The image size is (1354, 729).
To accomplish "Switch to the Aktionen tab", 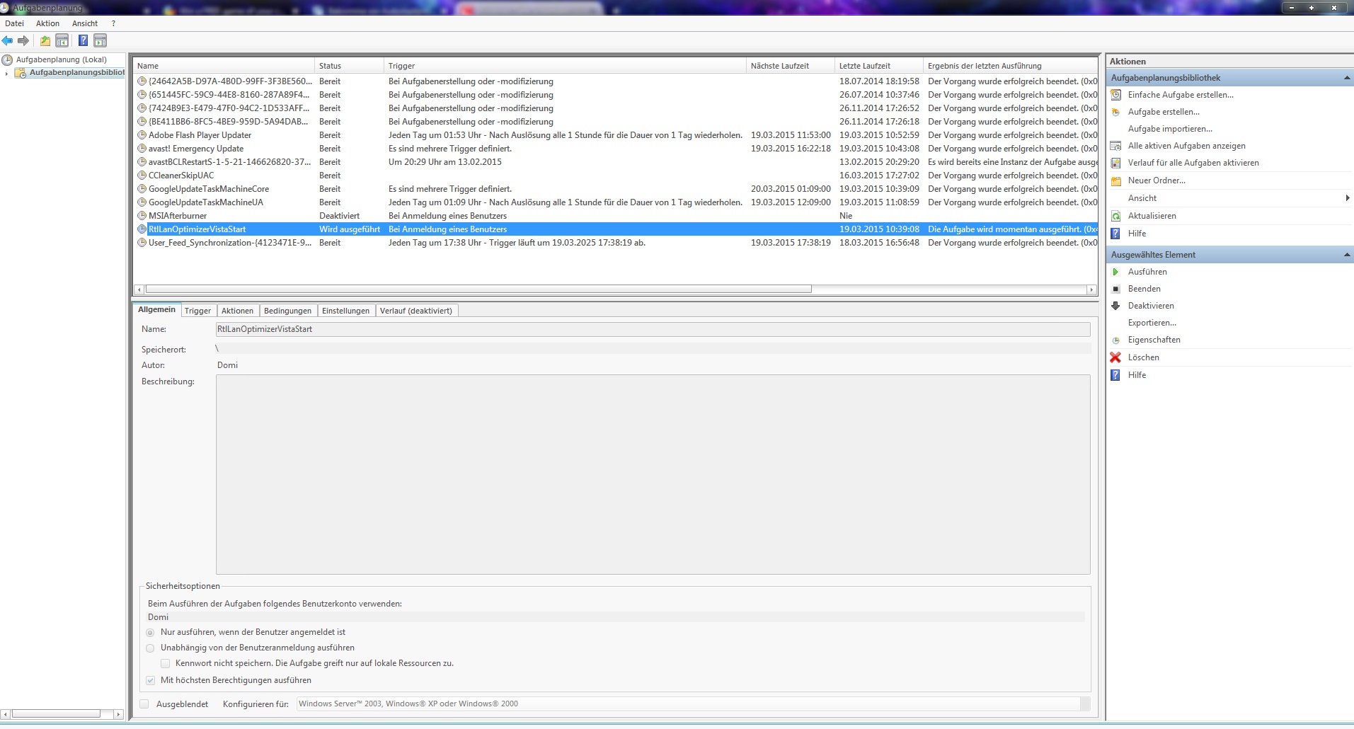I will [x=237, y=311].
